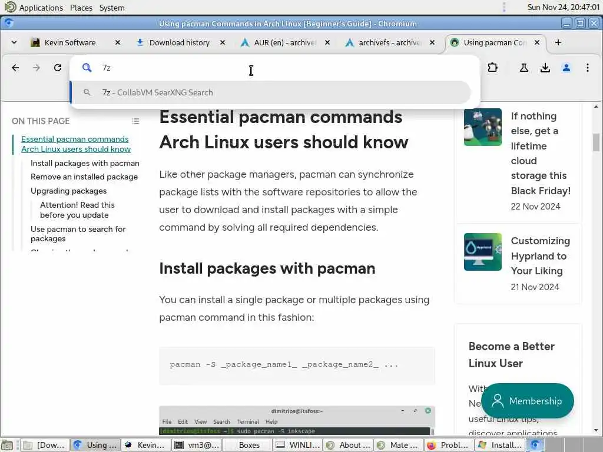This screenshot has width=603, height=452.
Task: Click the scrollbar up arrow
Action: [x=596, y=107]
